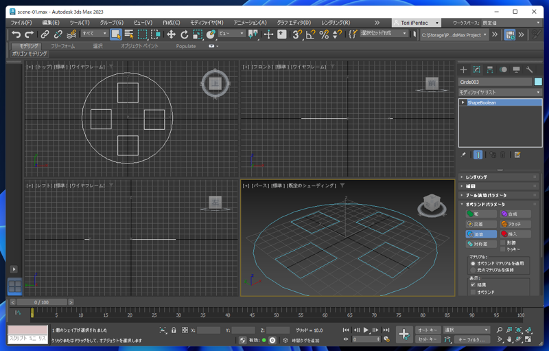Collapse the オペランド パラメータ rollout

click(500, 205)
